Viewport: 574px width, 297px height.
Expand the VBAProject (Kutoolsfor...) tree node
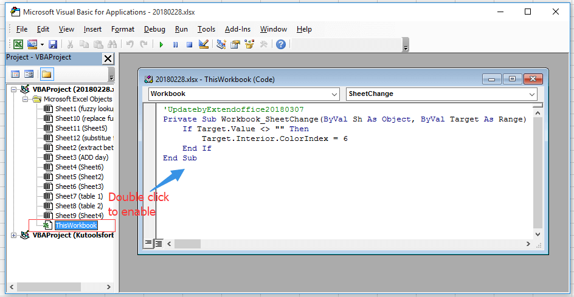(14, 235)
